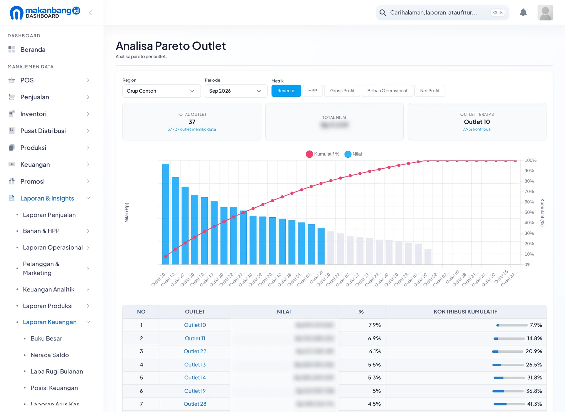This screenshot has height=412, width=565.
Task: Click the search magnifier icon
Action: 383,13
